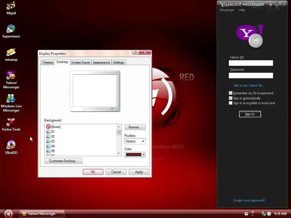291x218 pixels.
Task: Open the Settings tab
Action: 119,62
